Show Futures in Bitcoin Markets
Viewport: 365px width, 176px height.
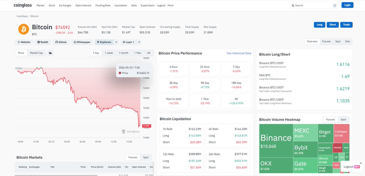coord(133,158)
